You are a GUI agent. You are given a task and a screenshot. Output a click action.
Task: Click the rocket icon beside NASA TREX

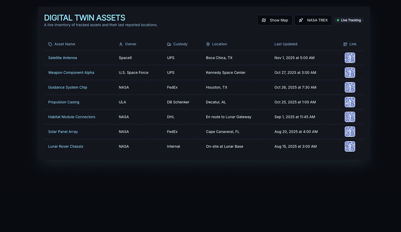(301, 20)
